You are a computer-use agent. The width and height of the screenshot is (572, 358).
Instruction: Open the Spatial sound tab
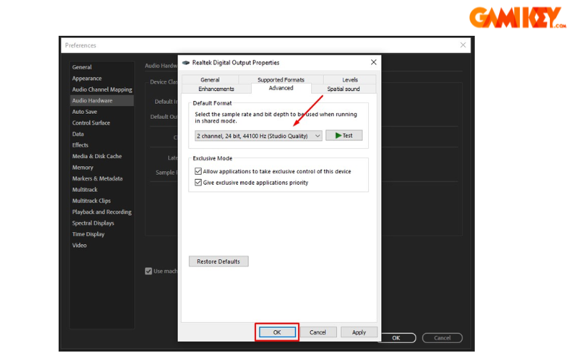pos(343,89)
